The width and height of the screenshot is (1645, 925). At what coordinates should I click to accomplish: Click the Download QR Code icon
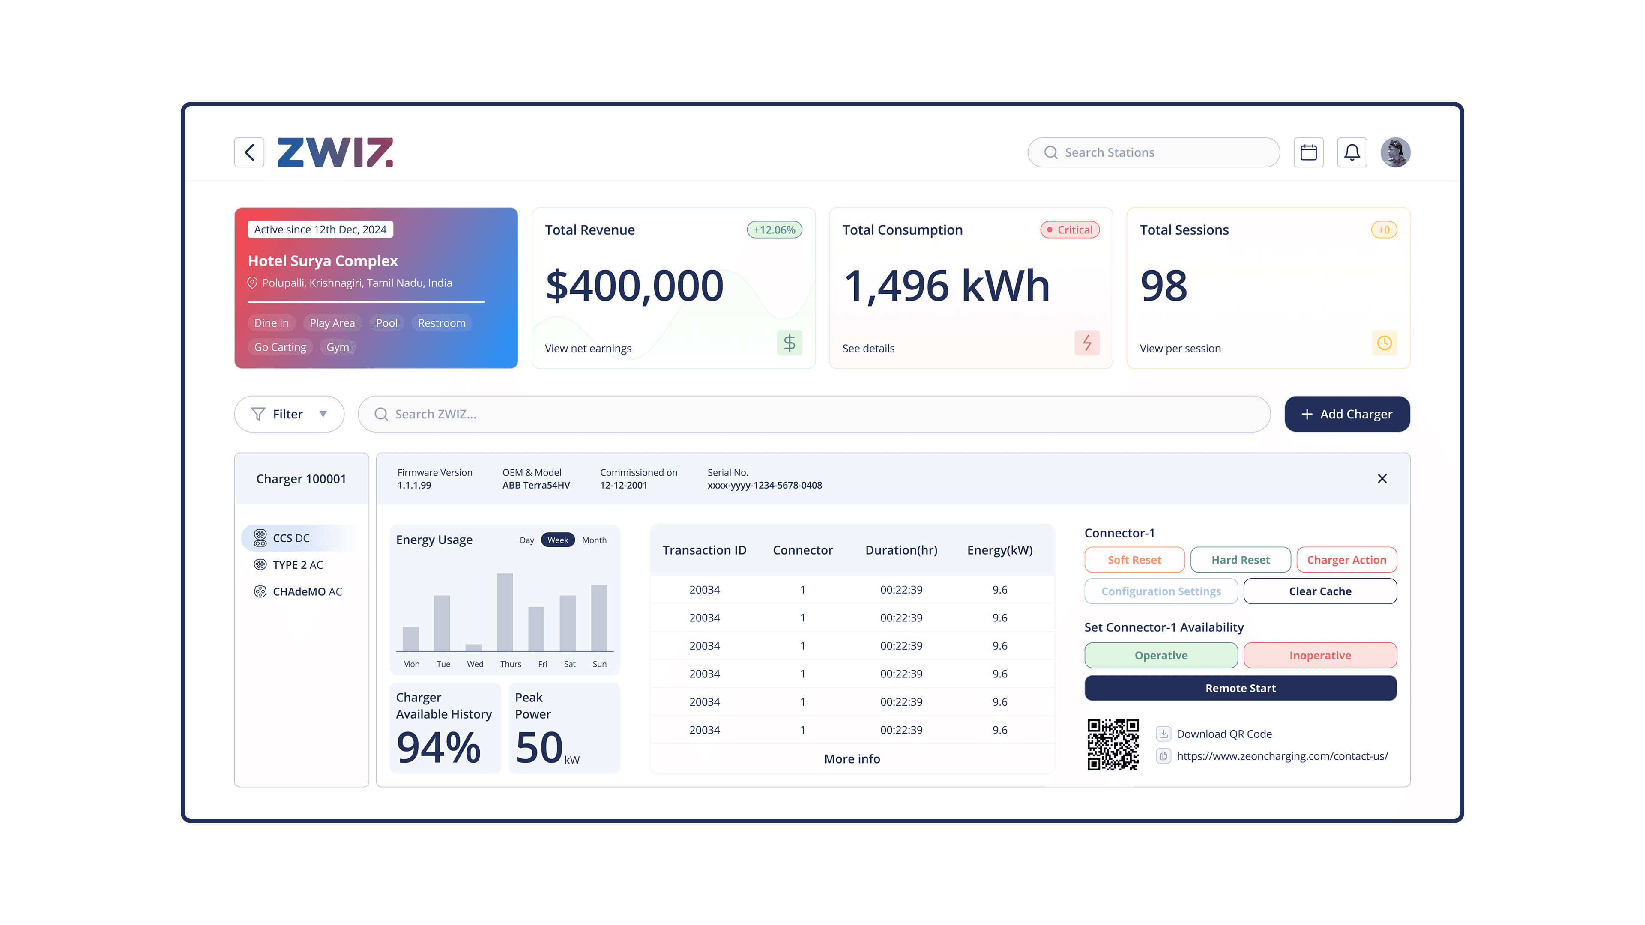click(x=1163, y=734)
